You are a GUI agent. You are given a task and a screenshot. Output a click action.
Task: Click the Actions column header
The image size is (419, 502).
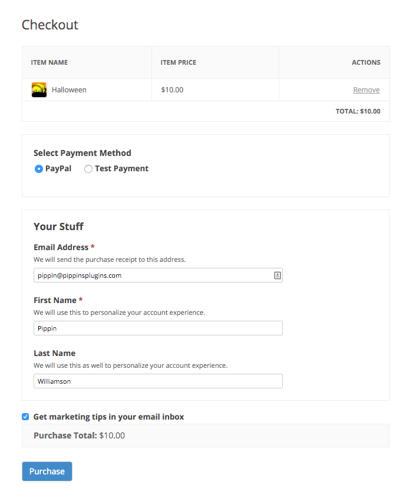[x=366, y=62]
